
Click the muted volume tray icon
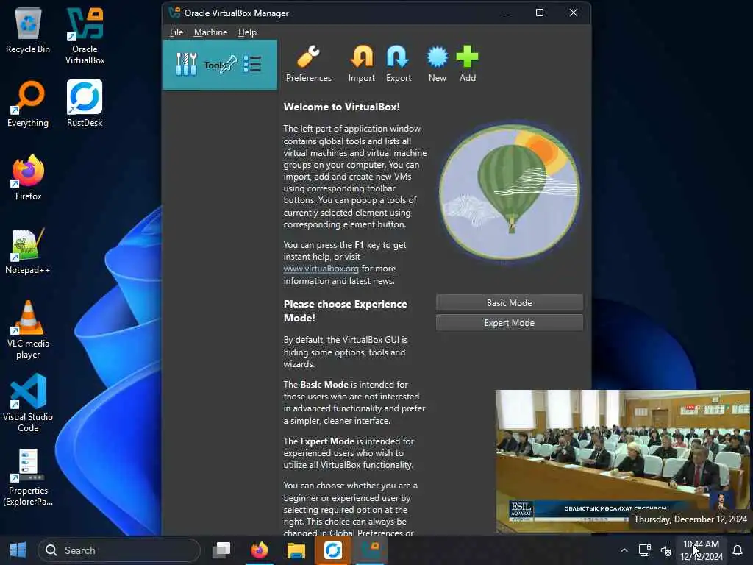665,550
